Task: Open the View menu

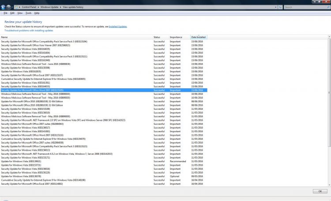Action: click(20, 13)
